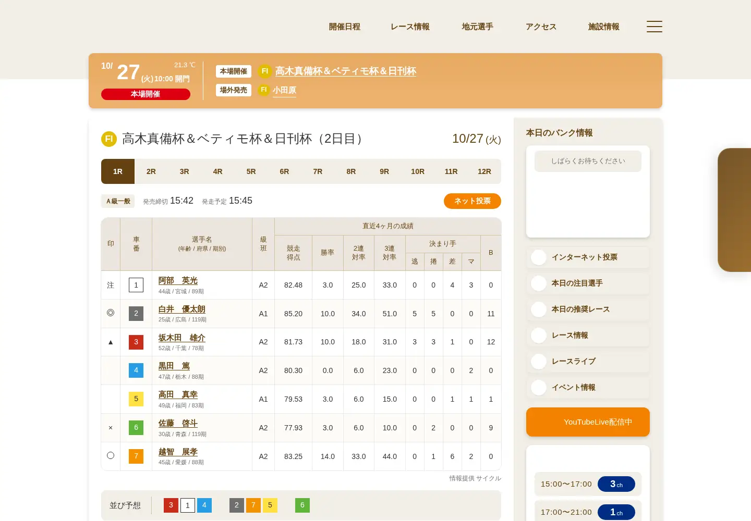Click the 1ch channel badge
Image resolution: width=751 pixels, height=521 pixels.
(x=616, y=512)
